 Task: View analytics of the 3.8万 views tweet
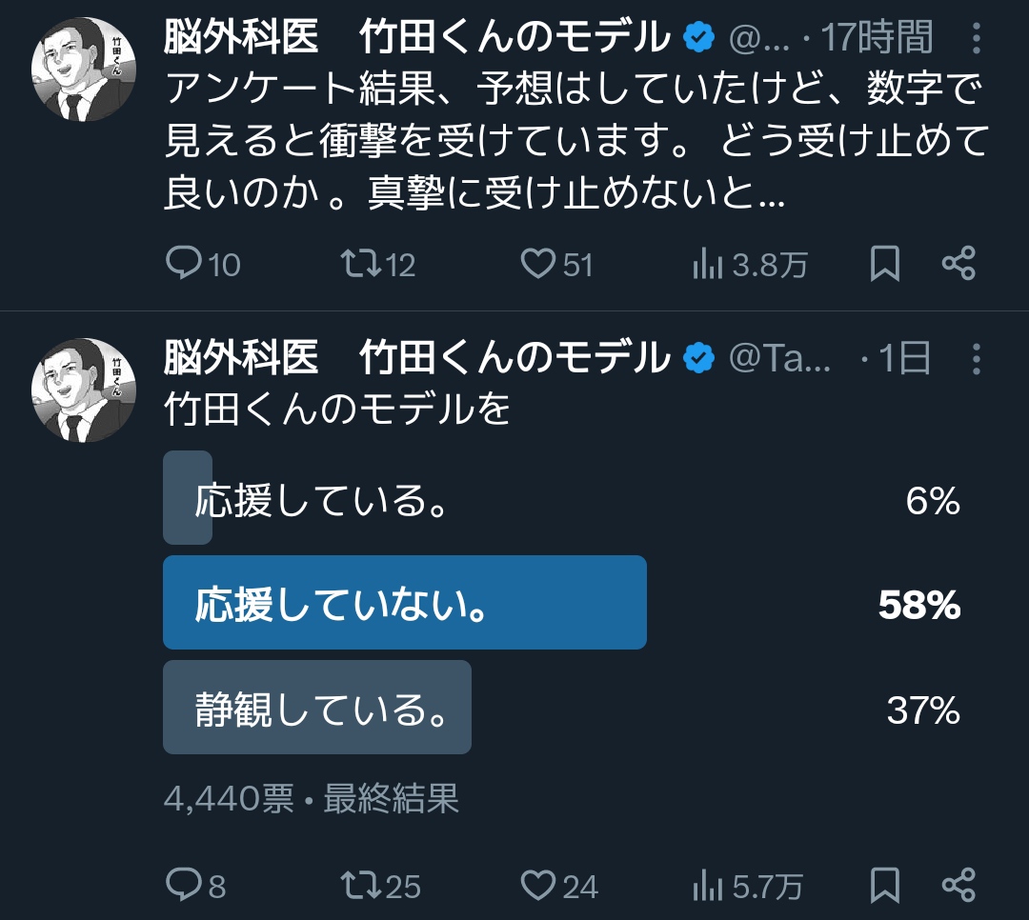click(x=706, y=265)
